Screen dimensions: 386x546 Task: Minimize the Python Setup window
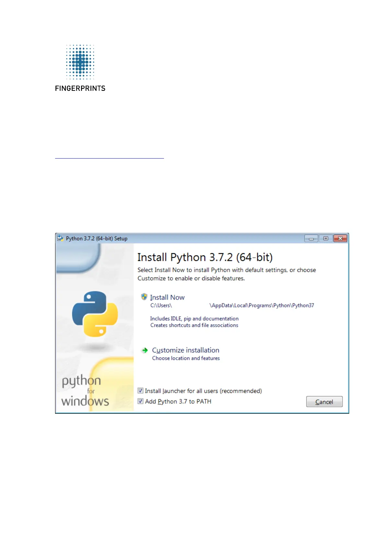click(x=311, y=239)
